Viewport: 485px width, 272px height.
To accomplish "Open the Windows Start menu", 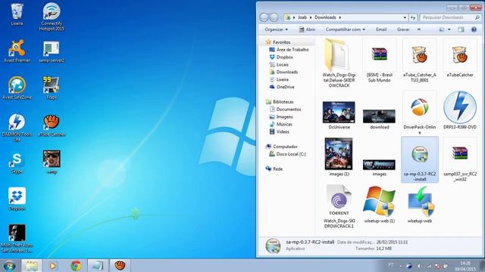I will click(x=9, y=266).
